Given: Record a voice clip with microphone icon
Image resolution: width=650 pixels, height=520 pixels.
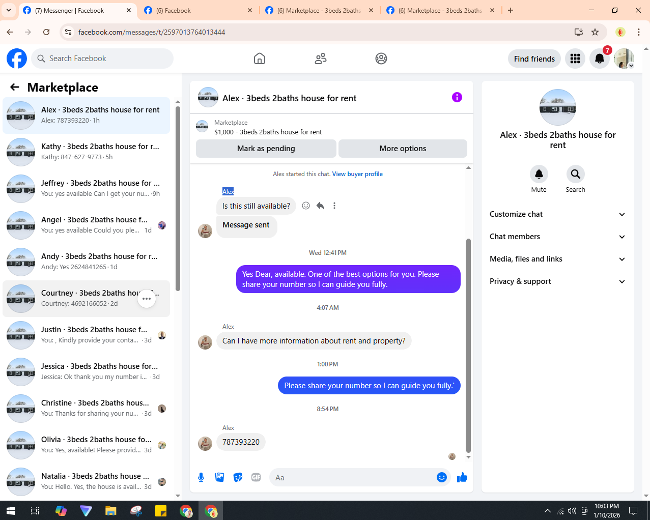Looking at the screenshot, I should pos(201,477).
